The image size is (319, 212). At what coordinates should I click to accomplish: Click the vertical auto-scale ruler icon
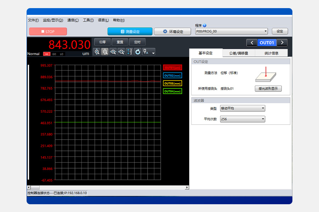(x=130, y=52)
